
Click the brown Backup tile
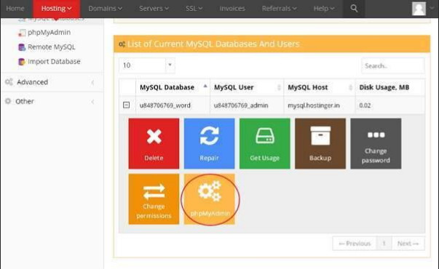pos(320,143)
